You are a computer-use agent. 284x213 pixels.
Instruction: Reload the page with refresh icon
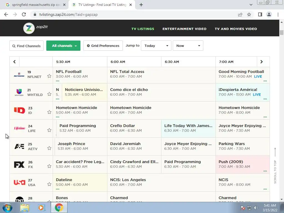click(x=24, y=14)
